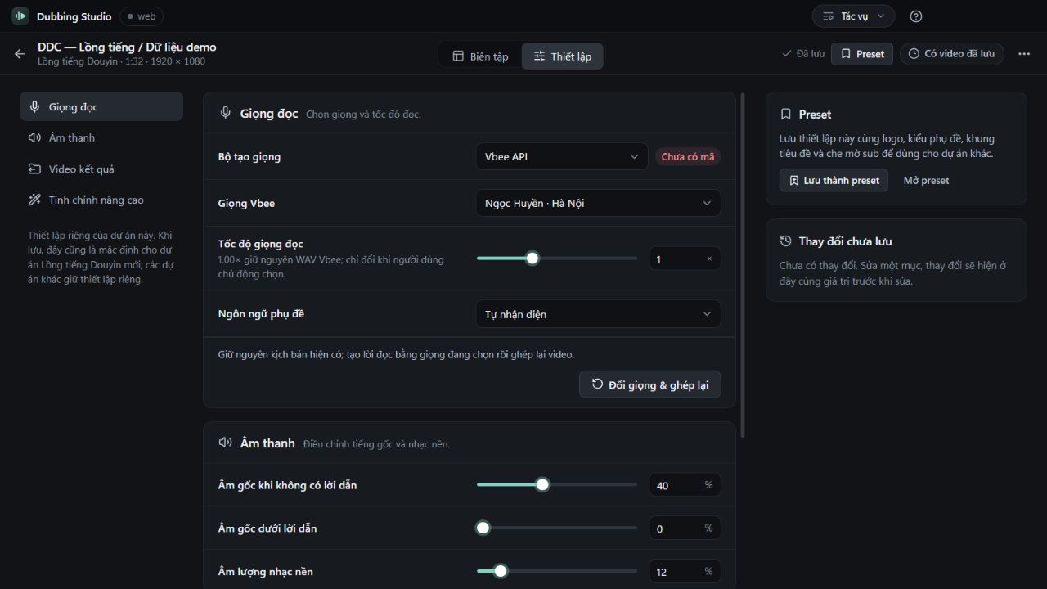Click the Tốc độ giọng đọc slider handle
Image resolution: width=1047 pixels, height=589 pixels.
(x=532, y=259)
